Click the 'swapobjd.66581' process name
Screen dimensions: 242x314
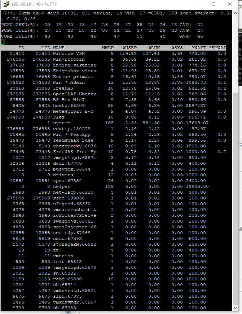point(73,221)
